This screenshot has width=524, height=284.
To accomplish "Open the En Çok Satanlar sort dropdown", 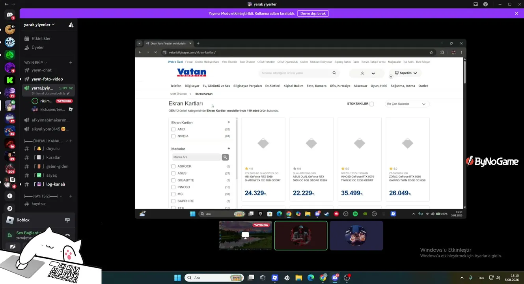I will [407, 104].
